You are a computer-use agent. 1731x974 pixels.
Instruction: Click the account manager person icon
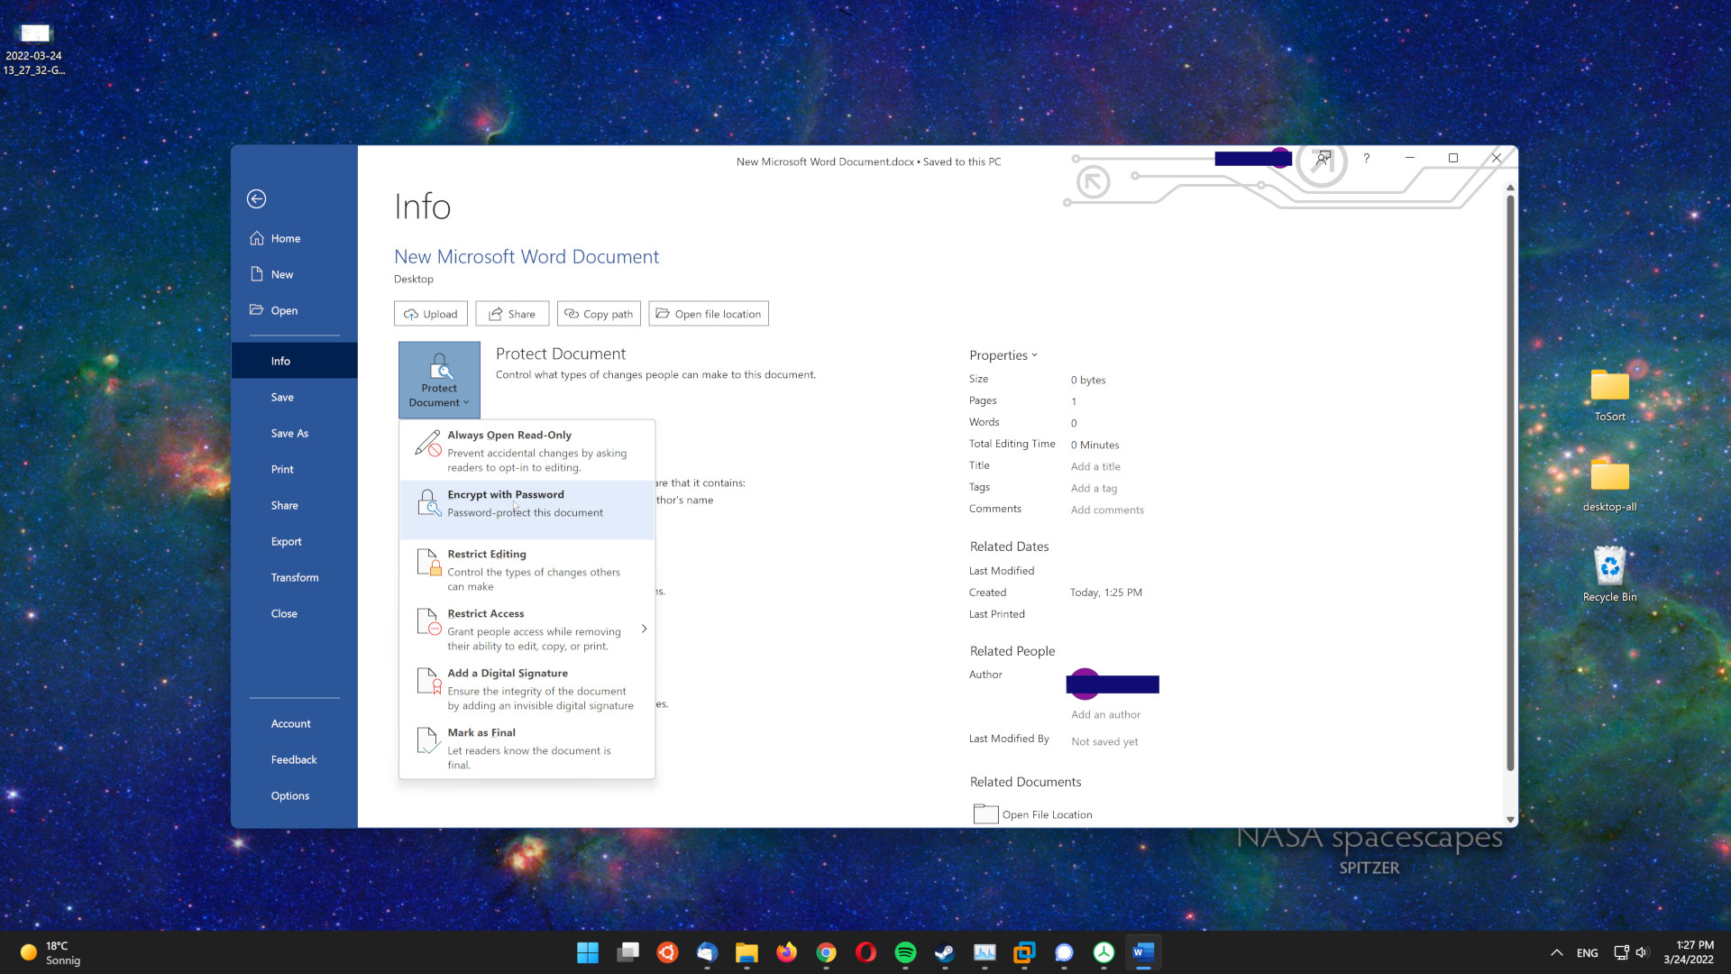click(1323, 158)
